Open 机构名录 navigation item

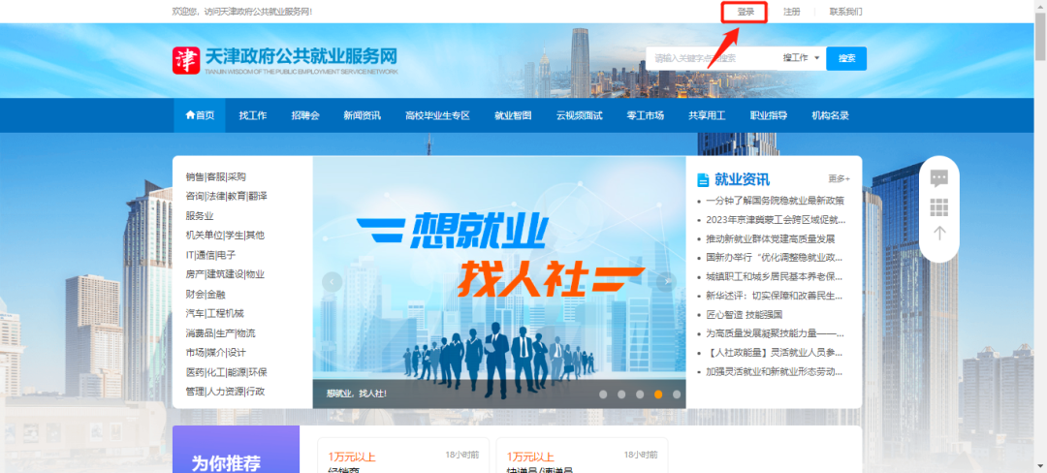coord(830,115)
